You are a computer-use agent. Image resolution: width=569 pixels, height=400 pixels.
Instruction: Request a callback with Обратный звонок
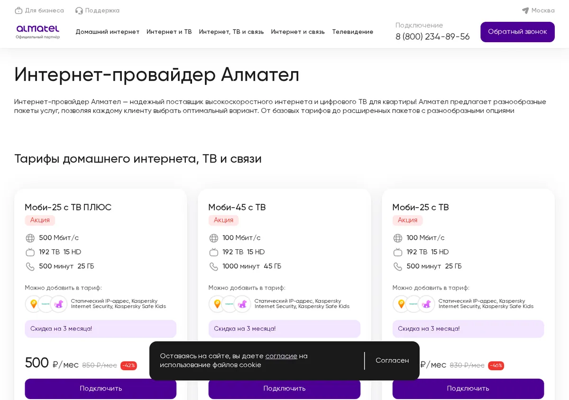pos(517,32)
